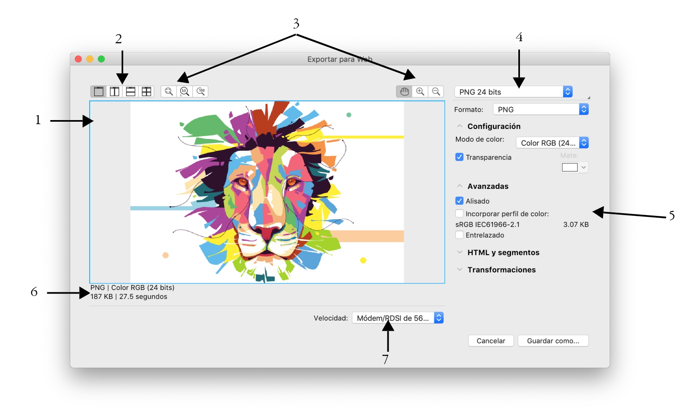Disable the Alisado checkbox

[459, 201]
